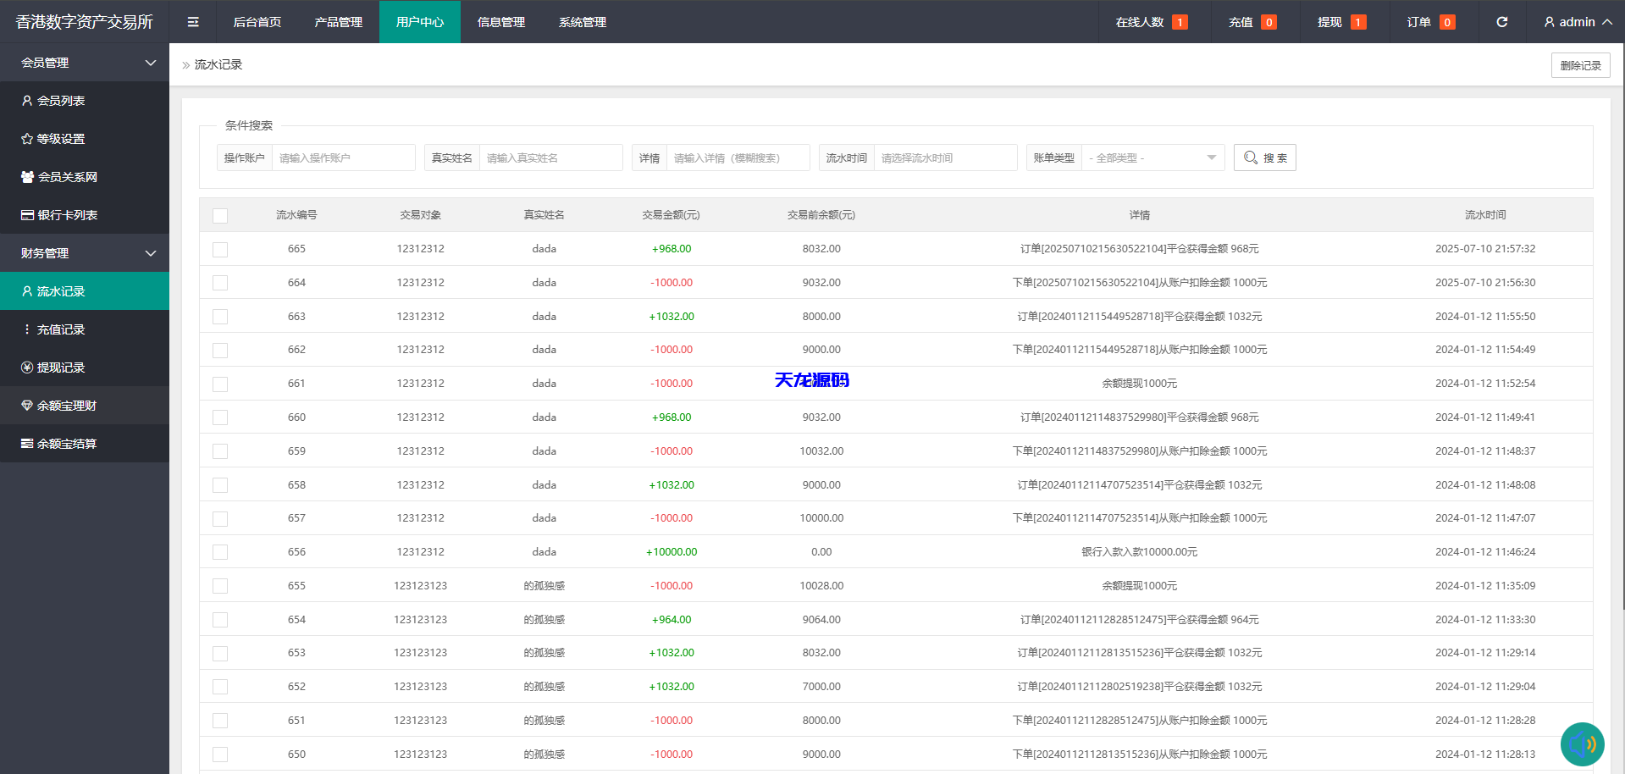Switch to the 产品管理 menu
Image resolution: width=1625 pixels, height=774 pixels.
[x=337, y=22]
